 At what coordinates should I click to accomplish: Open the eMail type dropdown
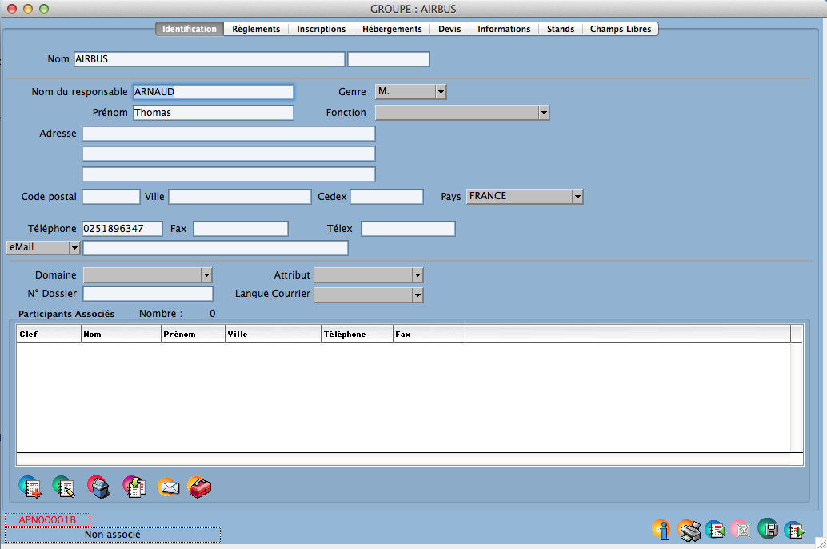[43, 247]
